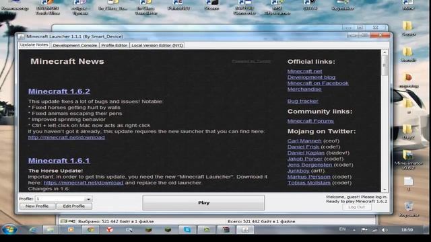Open the Development Console tab
The image size is (431, 242).
coord(75,45)
